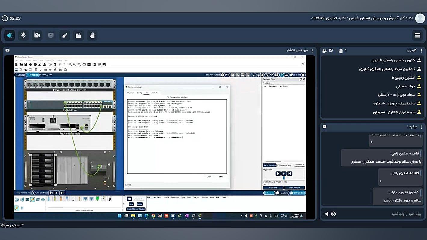Toggle the webcam in the webinar toolbar
This screenshot has width=427, height=240.
(x=37, y=35)
